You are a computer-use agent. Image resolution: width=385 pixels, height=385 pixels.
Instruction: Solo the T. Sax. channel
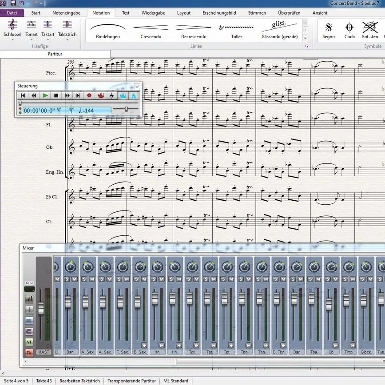119,279
